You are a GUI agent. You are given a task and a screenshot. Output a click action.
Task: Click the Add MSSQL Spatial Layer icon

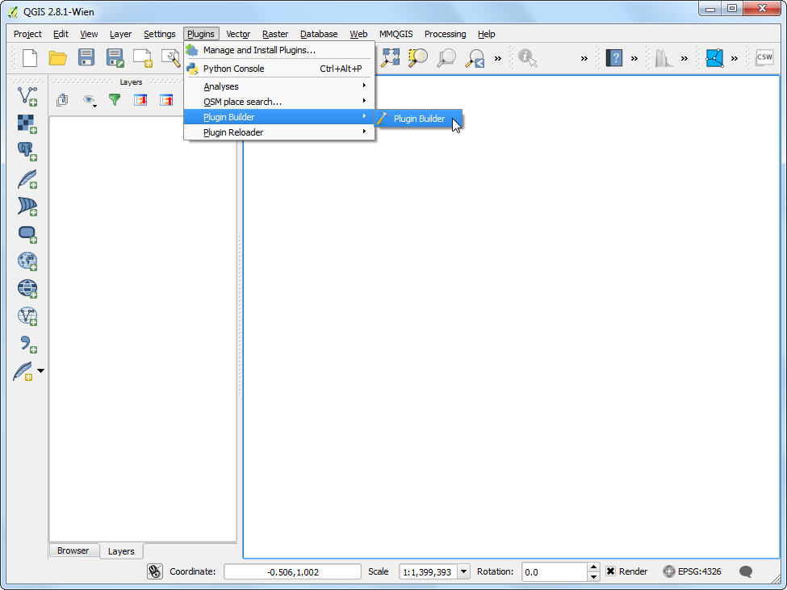pos(27,206)
